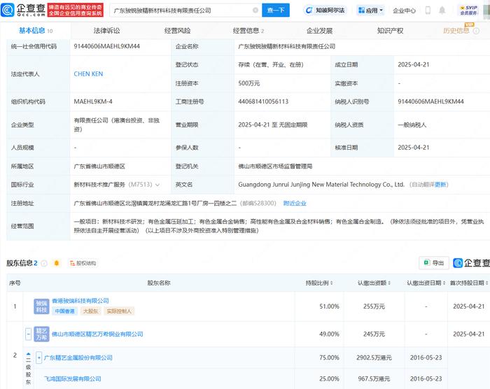Open legal representative CHEN KEN profile

click(88, 74)
